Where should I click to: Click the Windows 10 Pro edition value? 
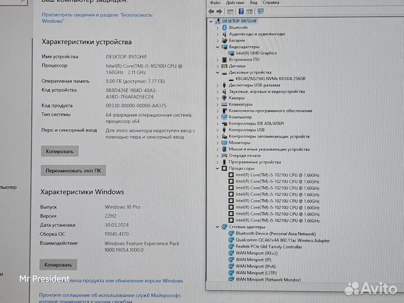pos(122,207)
